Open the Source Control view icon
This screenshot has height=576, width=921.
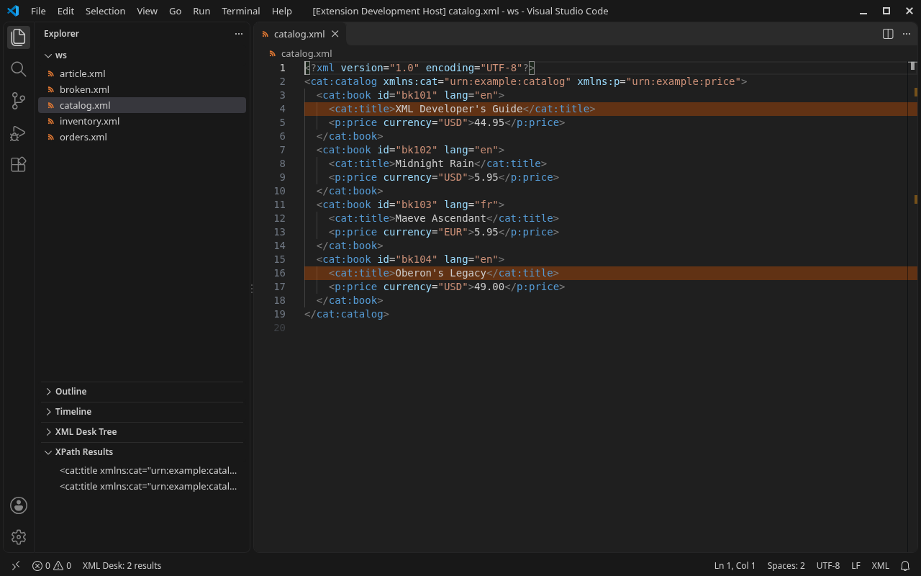coord(19,101)
